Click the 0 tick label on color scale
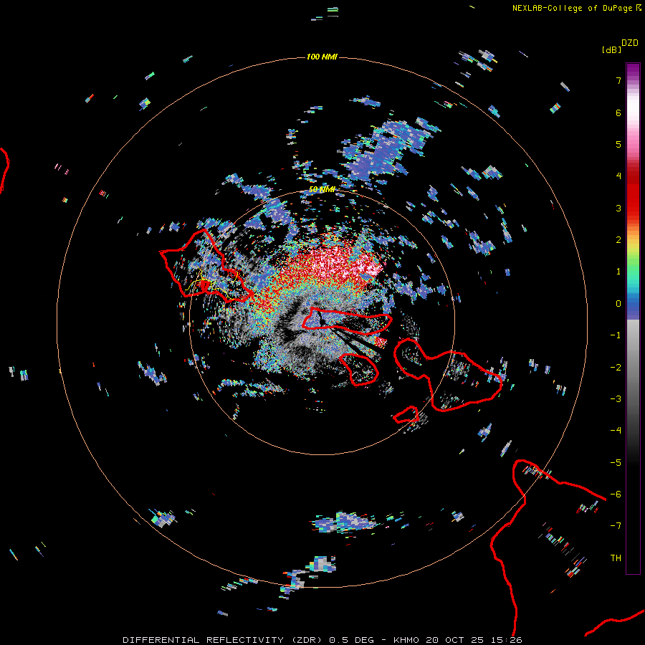The height and width of the screenshot is (645, 645). tap(618, 304)
